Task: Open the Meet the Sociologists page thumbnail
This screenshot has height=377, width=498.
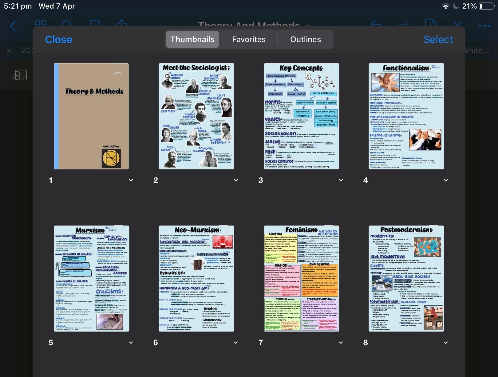Action: click(196, 116)
